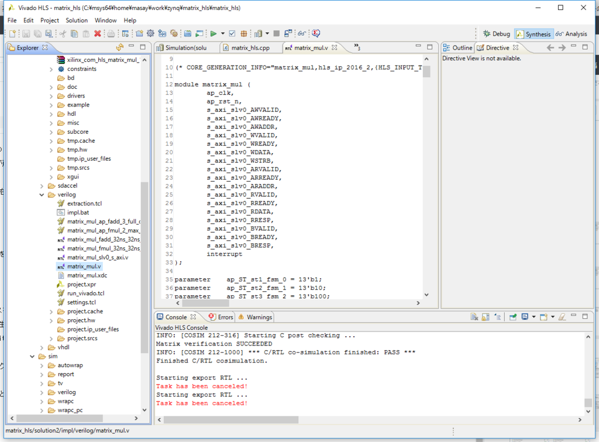
Task: Switch to the Outline tab
Action: 457,48
